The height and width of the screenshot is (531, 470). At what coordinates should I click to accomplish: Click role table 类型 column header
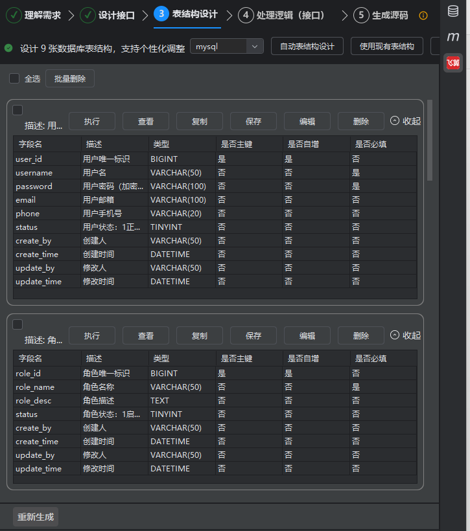pyautogui.click(x=182, y=358)
